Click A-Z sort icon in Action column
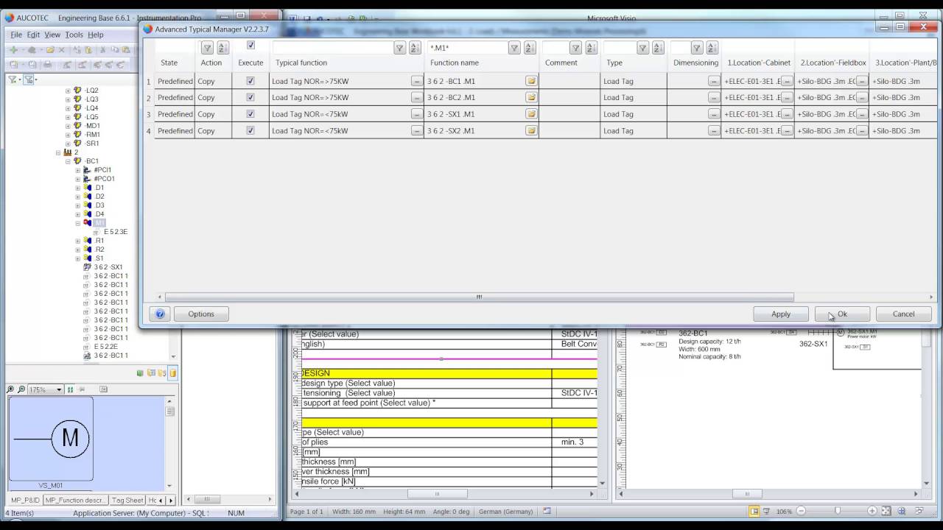943x530 pixels. 222,48
